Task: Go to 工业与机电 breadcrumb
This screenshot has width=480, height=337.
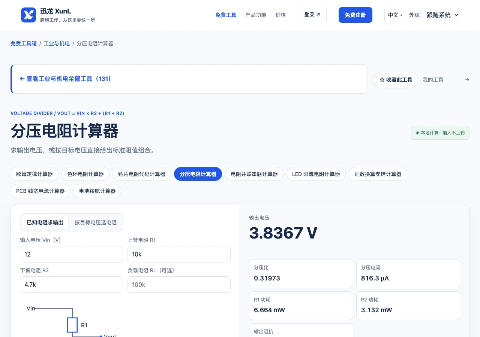Action: click(57, 43)
